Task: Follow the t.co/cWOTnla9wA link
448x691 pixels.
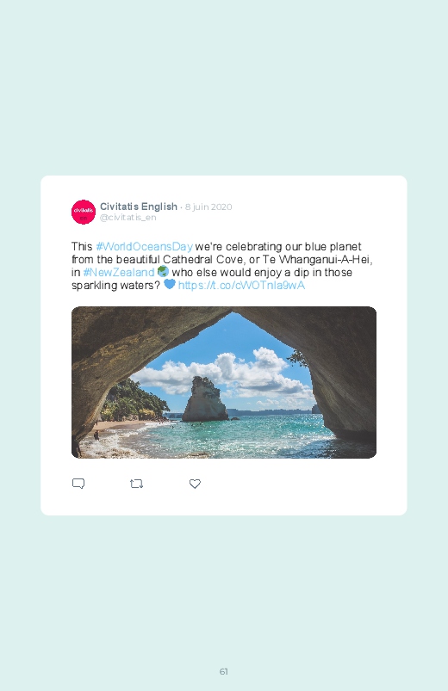Action: click(241, 285)
